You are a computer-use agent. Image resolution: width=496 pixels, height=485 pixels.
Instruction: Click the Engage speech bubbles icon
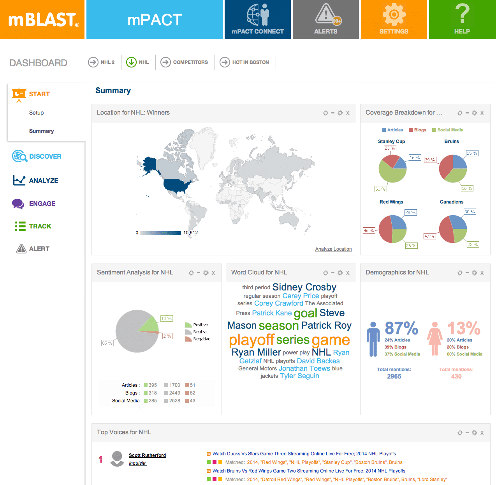18,204
